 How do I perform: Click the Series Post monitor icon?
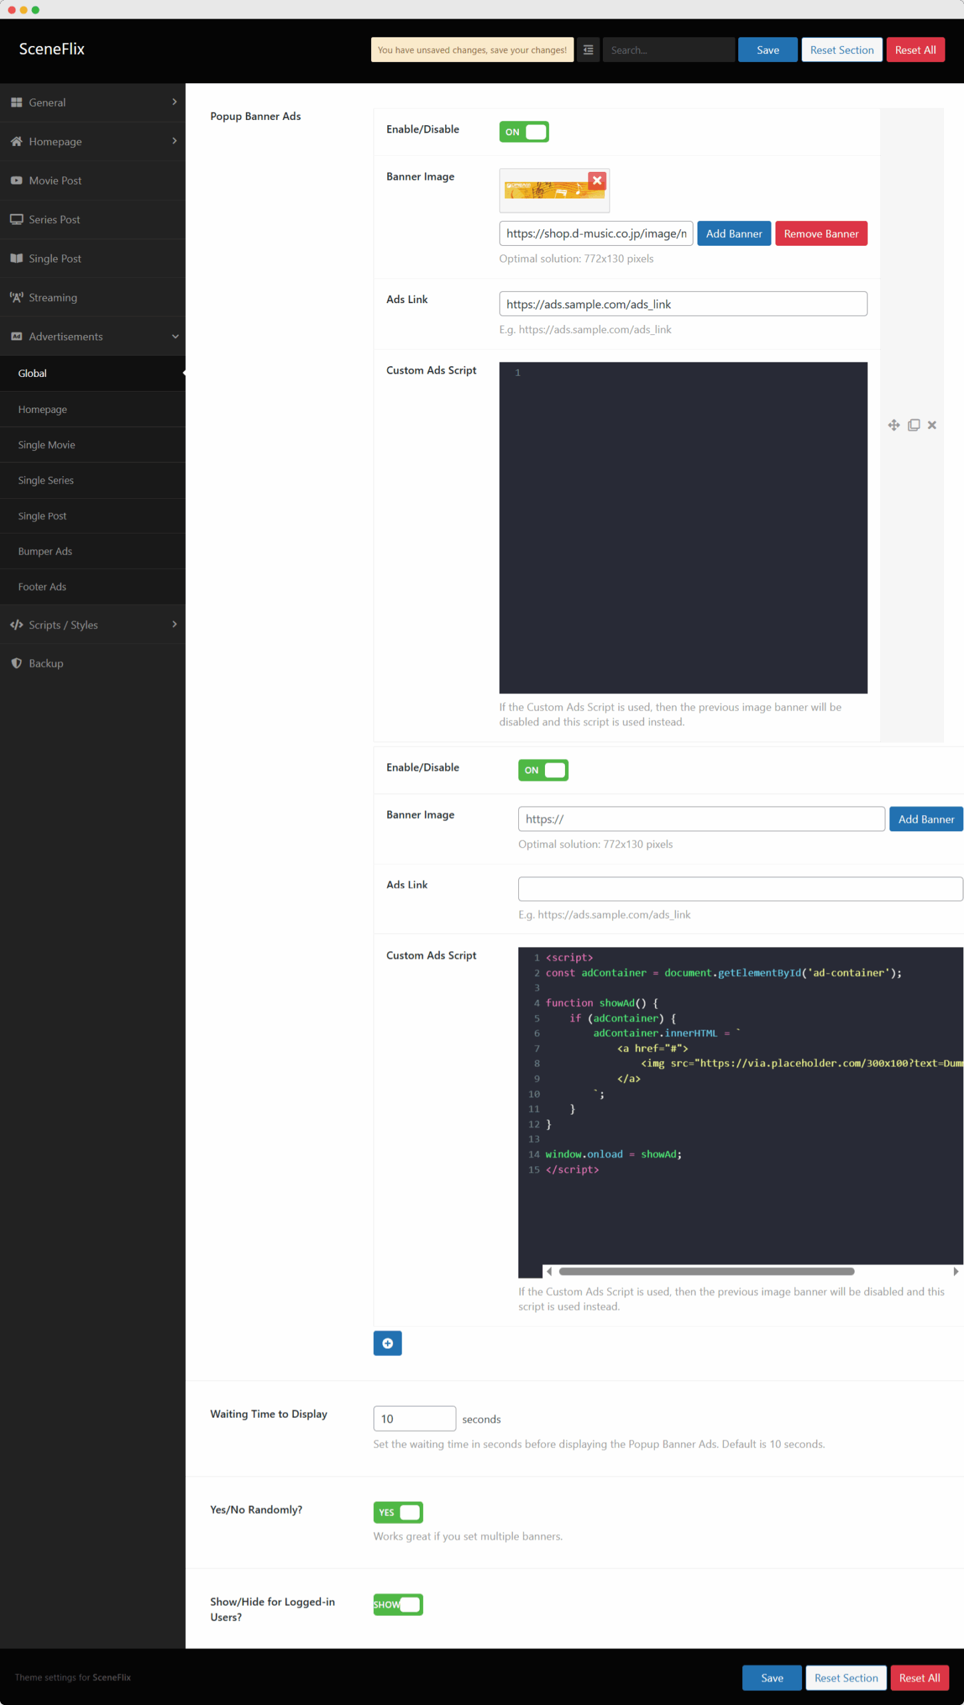[x=17, y=219]
